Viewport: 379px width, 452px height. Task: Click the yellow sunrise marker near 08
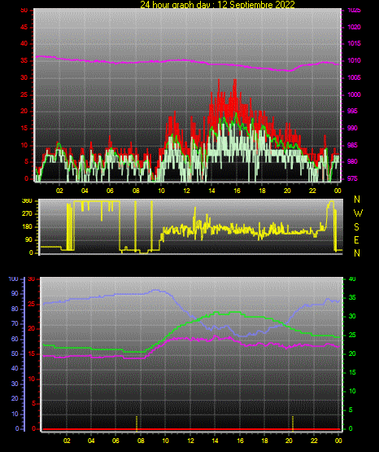coord(137,423)
